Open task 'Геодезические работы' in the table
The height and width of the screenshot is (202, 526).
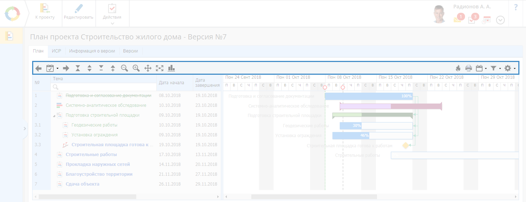(94, 125)
